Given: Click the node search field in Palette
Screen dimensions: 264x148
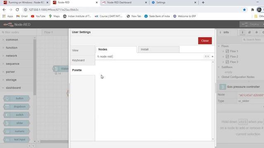Looking at the screenshot, I should pyautogui.click(x=150, y=57).
